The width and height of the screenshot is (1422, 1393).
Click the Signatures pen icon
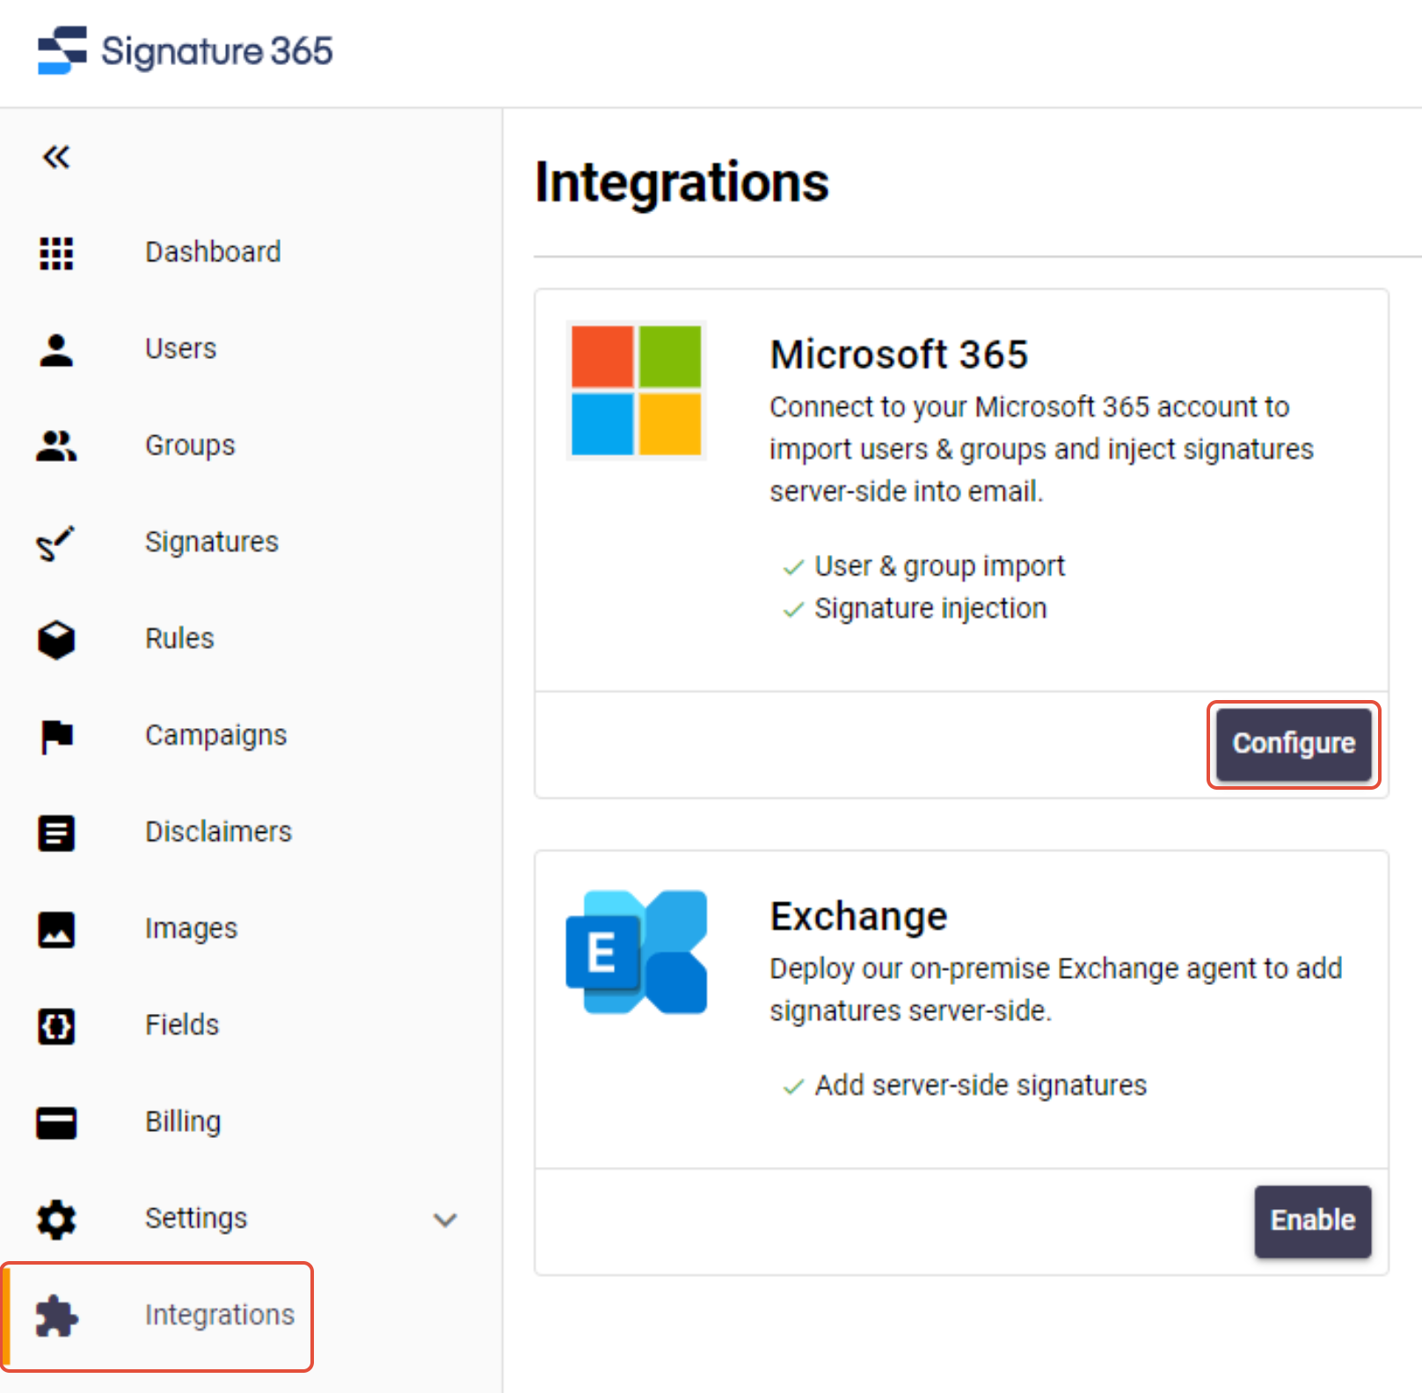tap(55, 543)
